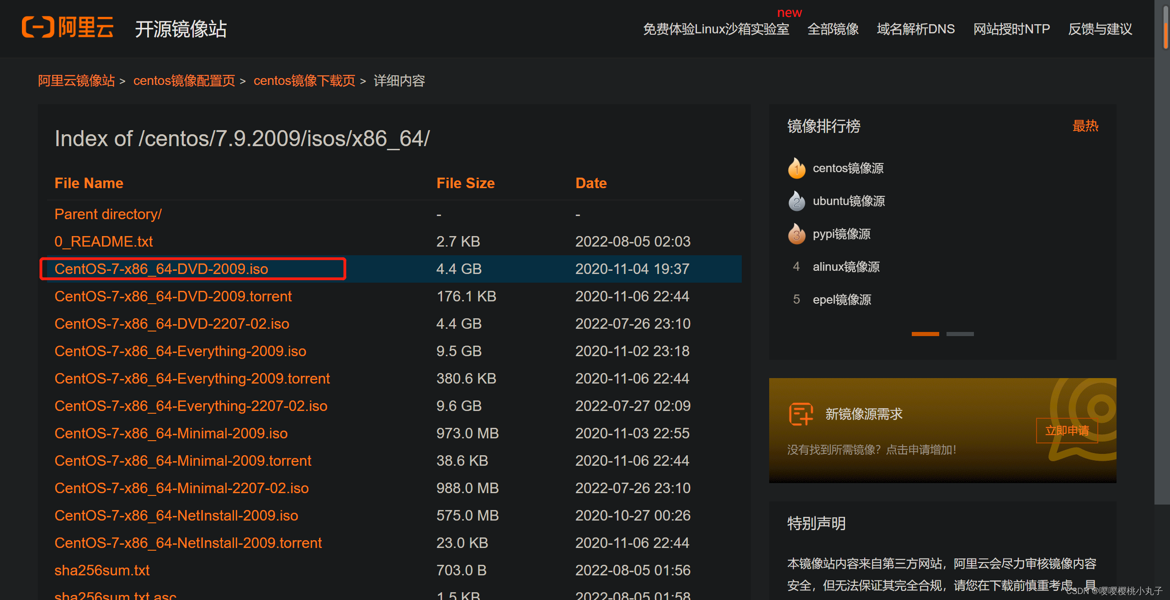Download CentOS-7-x86_64-Everything-2009.iso
The width and height of the screenshot is (1170, 600).
coord(180,351)
